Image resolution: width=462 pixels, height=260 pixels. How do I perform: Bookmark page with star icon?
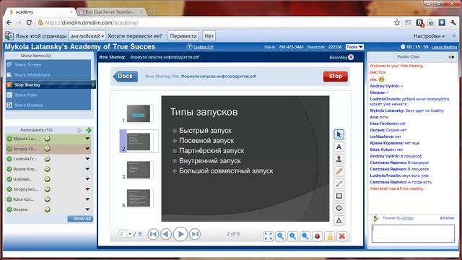pyautogui.click(x=397, y=22)
